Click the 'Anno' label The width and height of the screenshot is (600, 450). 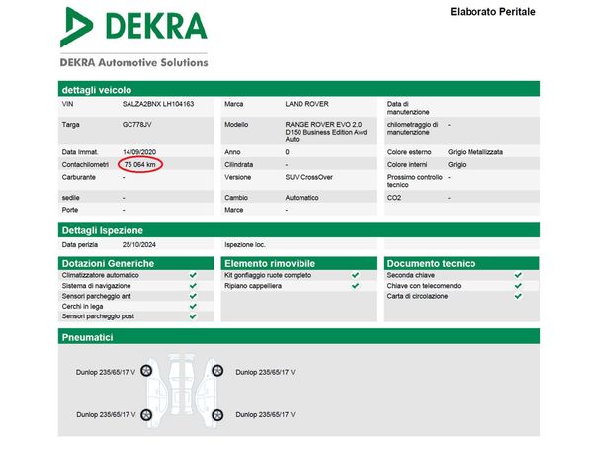coord(232,152)
